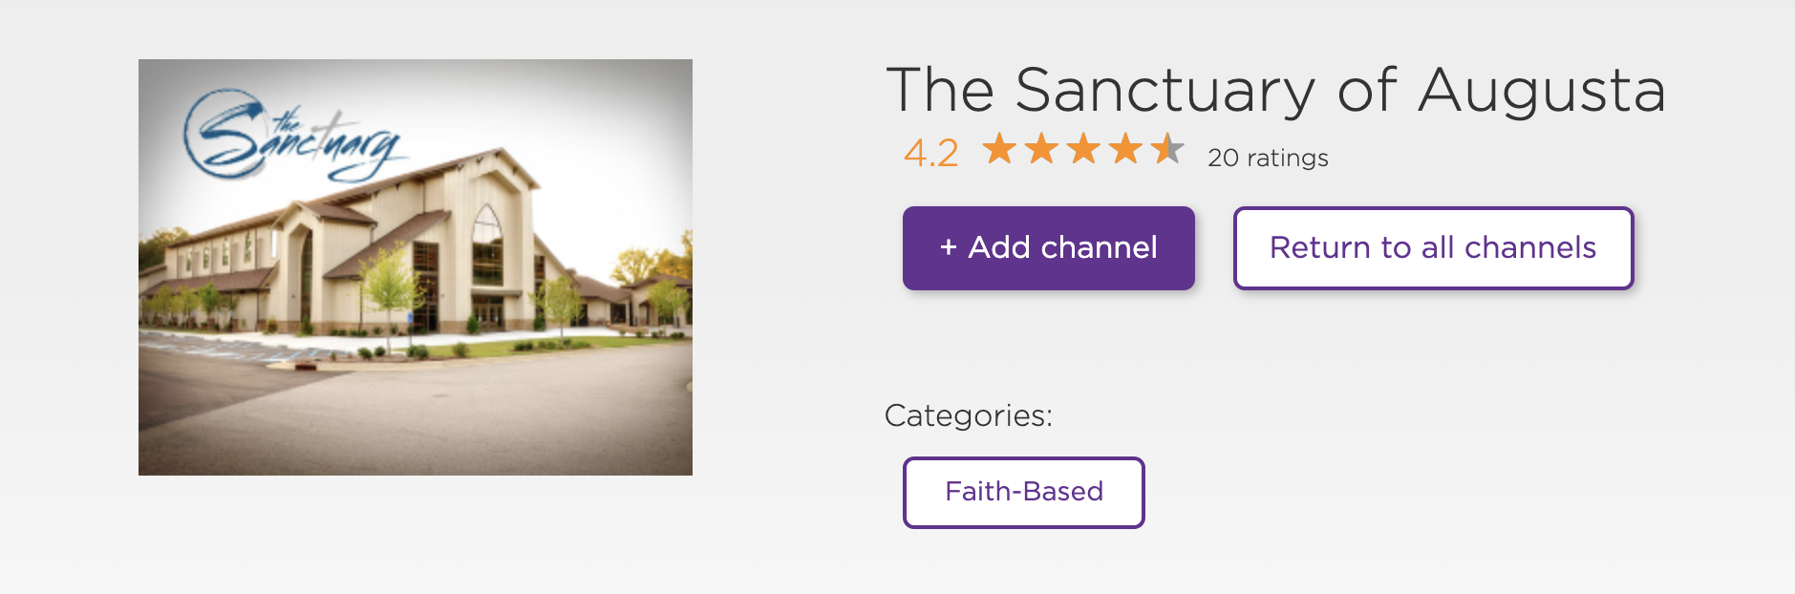Click the third rating star

click(x=1084, y=149)
